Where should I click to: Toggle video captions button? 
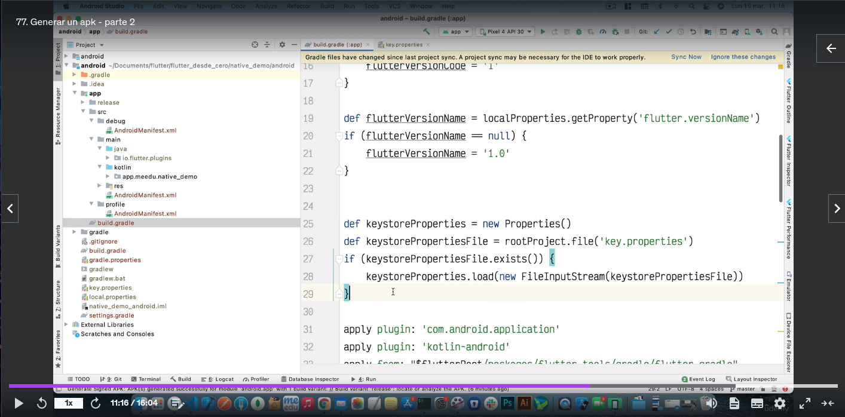757,403
